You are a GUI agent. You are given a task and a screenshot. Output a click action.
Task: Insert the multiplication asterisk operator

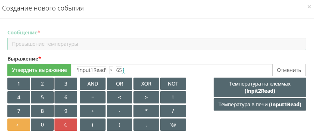(x=146, y=111)
